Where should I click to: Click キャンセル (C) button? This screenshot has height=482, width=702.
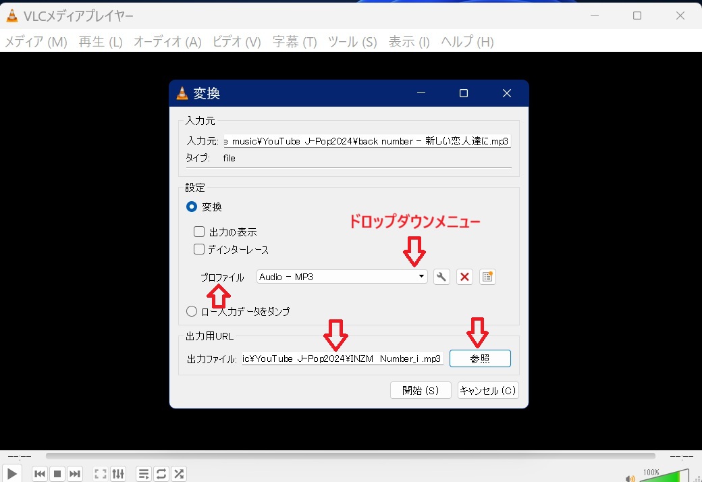488,390
